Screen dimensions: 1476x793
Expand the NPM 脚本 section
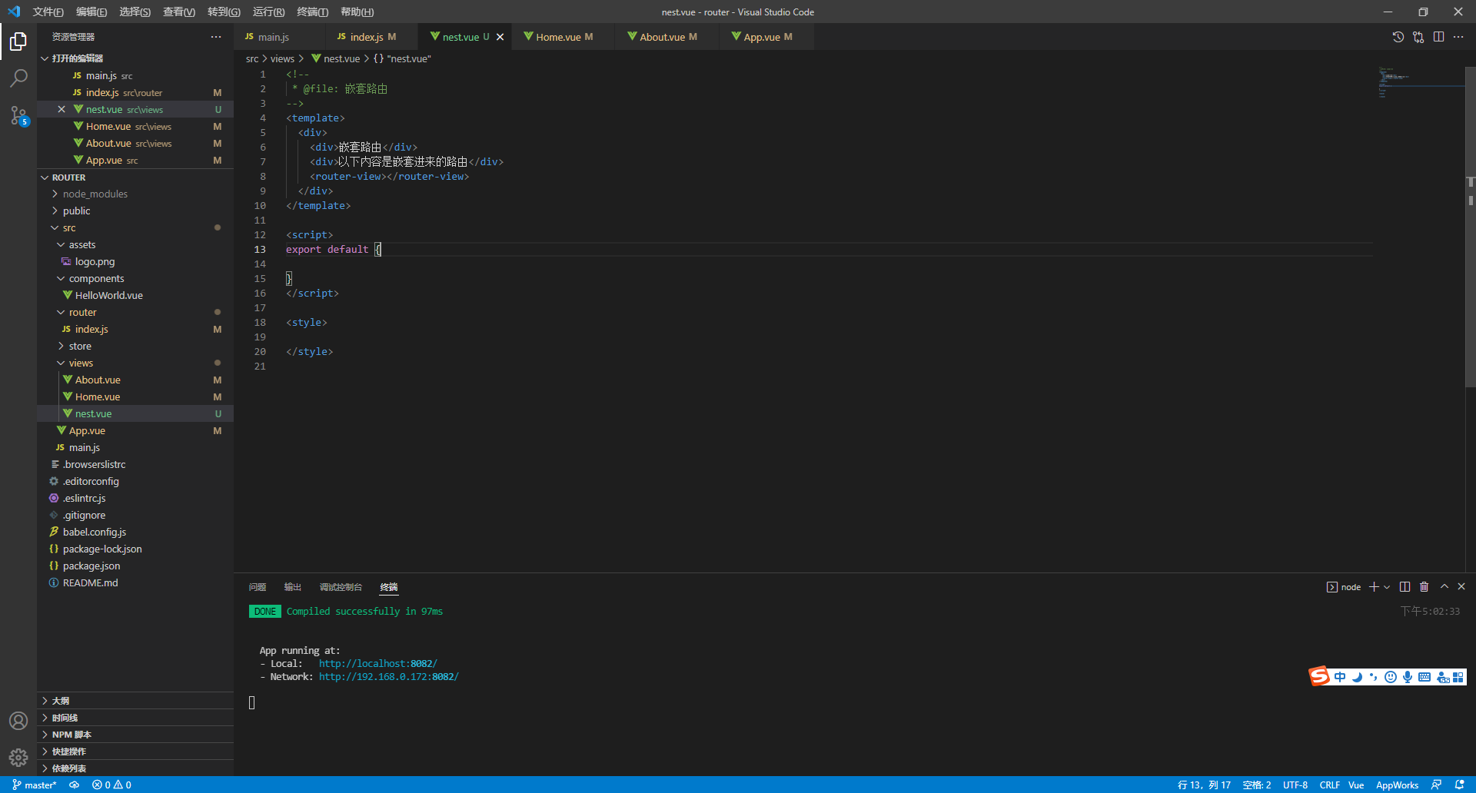(x=135, y=735)
